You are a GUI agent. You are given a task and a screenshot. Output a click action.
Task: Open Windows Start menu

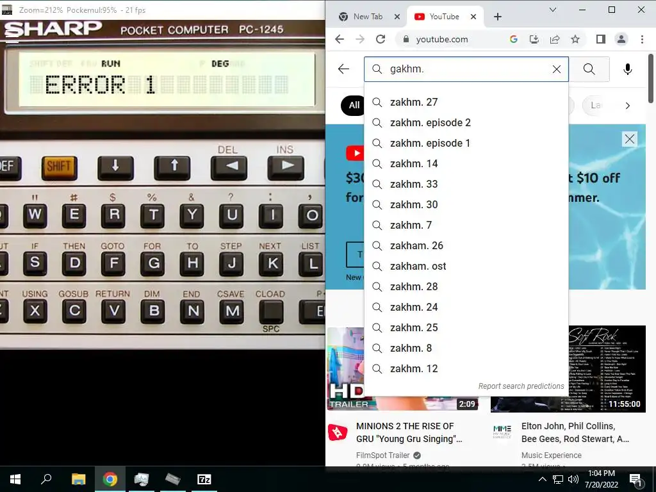[x=15, y=479]
